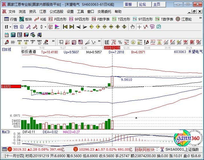204x160 pixels.
Task: Open the calculator icon
Action: click(x=13, y=35)
